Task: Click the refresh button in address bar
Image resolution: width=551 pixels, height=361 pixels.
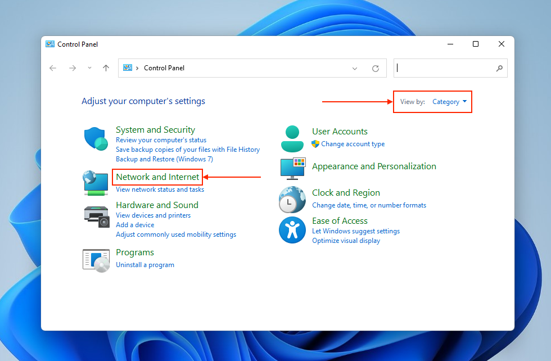Action: tap(375, 67)
